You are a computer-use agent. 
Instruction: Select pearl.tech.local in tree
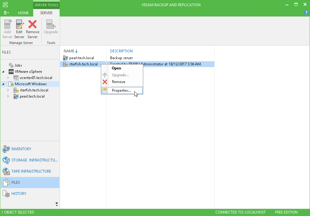click(32, 96)
